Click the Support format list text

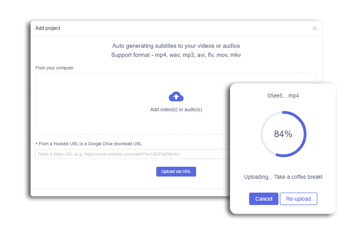176,55
